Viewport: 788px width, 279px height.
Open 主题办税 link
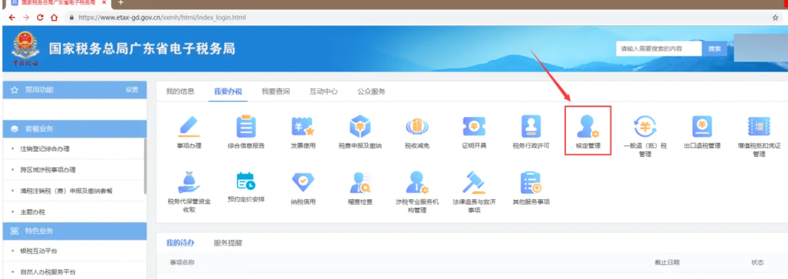point(33,212)
